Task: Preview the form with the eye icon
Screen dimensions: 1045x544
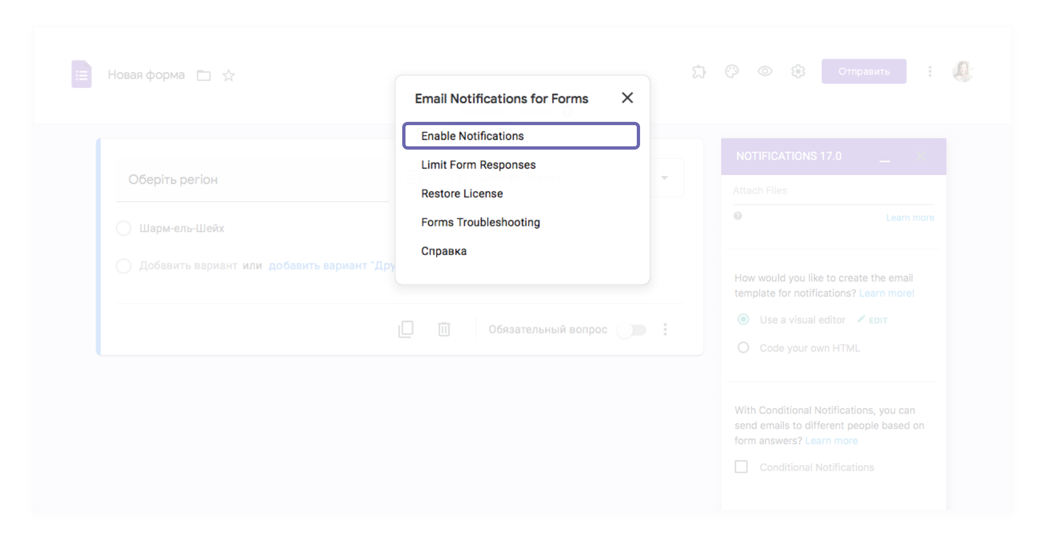Action: [765, 71]
